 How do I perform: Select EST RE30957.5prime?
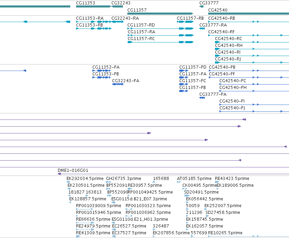coord(145,185)
